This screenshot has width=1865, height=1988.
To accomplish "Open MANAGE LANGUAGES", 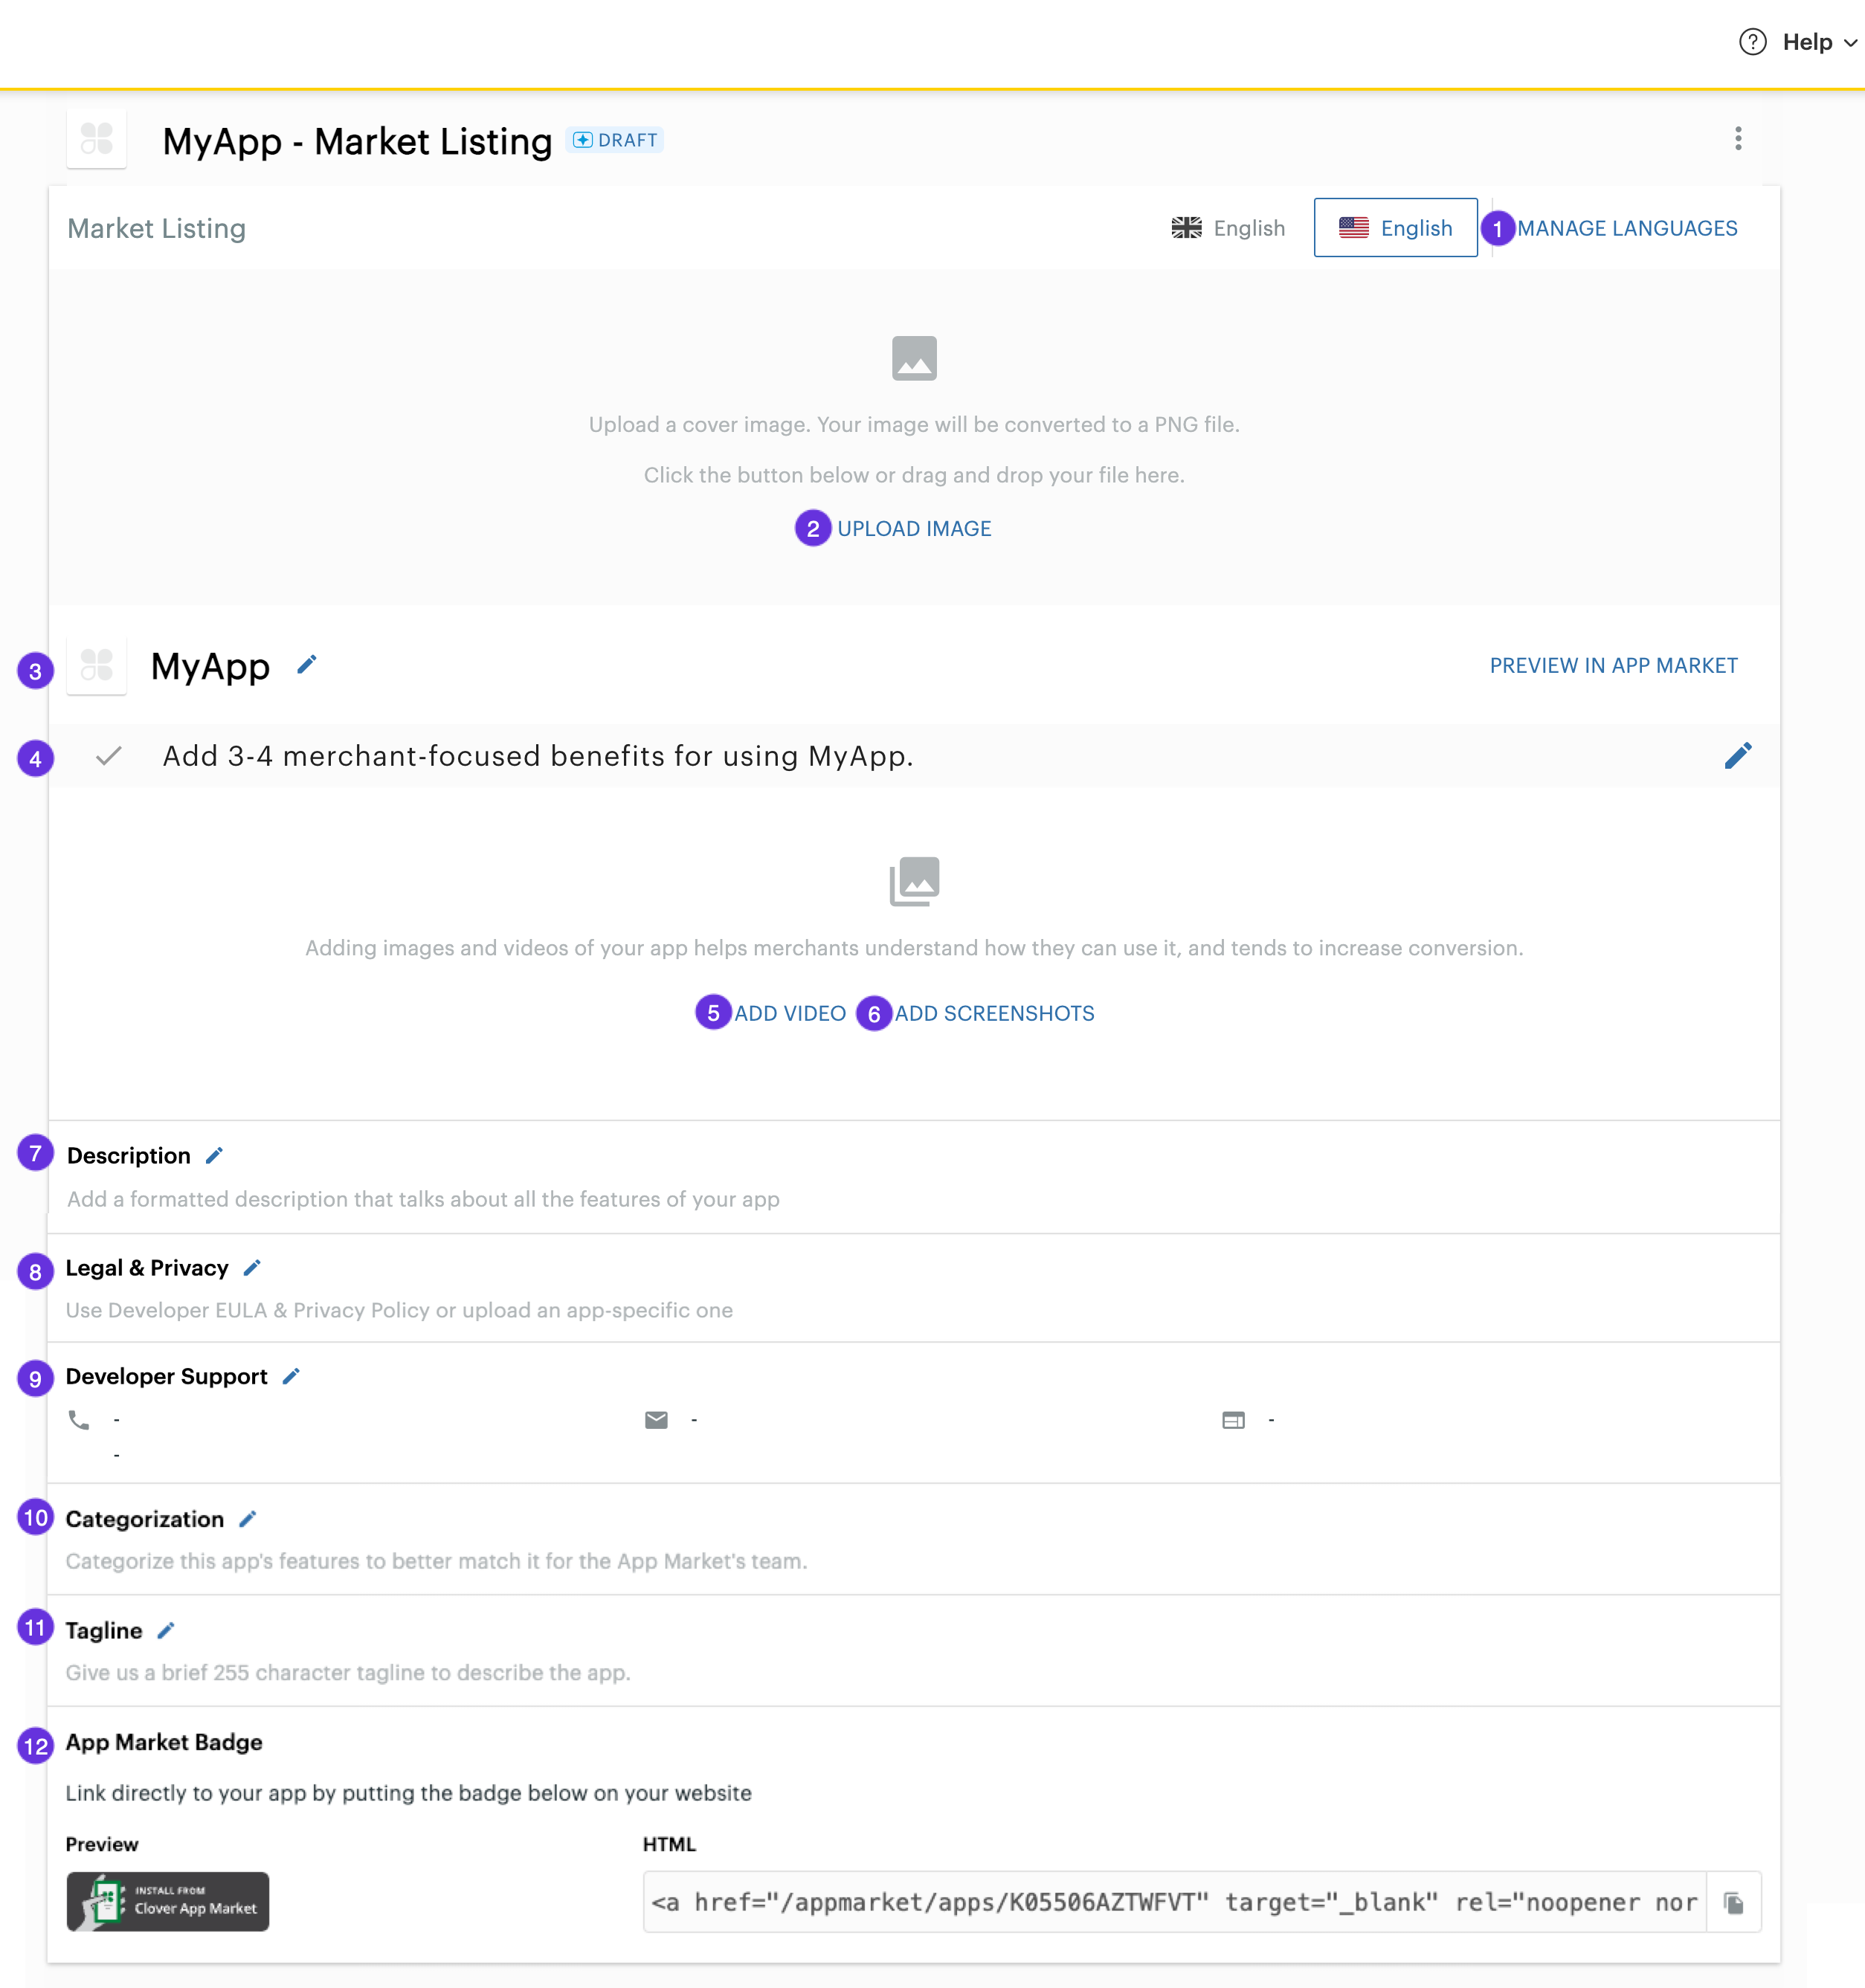I will tap(1627, 228).
